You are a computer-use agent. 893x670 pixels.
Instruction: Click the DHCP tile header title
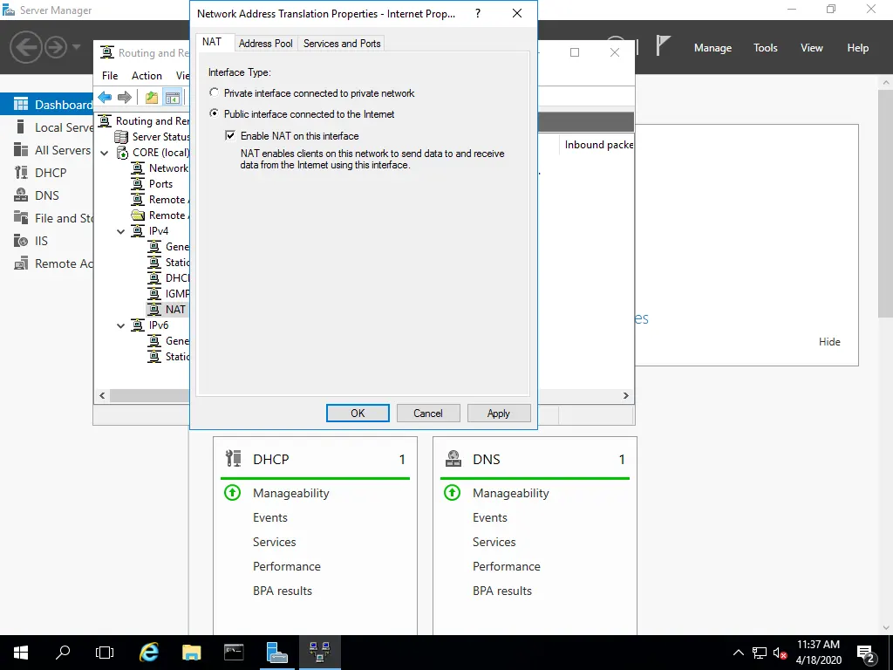tap(271, 459)
